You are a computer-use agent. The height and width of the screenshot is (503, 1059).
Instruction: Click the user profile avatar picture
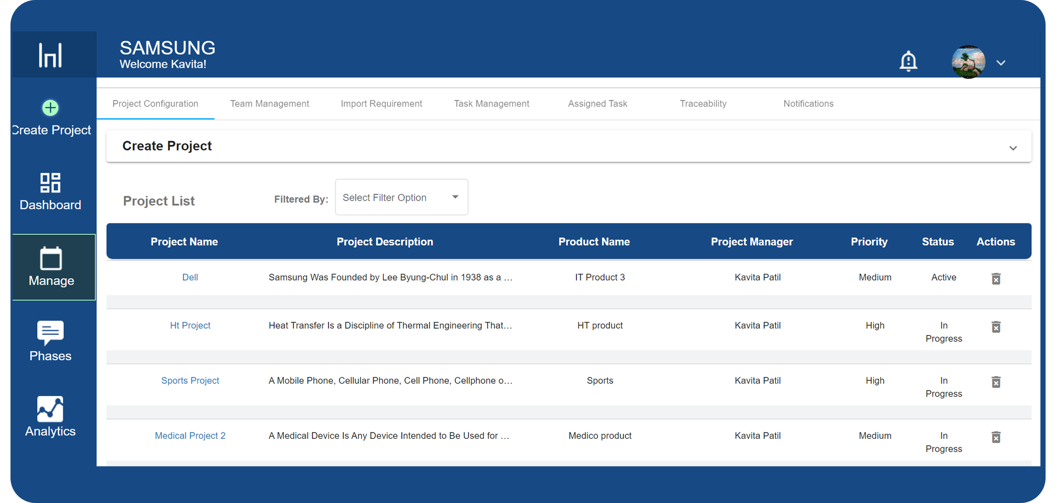pos(968,62)
